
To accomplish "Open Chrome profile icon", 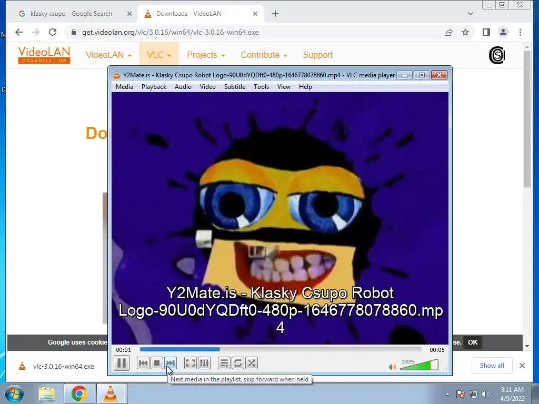I will point(503,32).
